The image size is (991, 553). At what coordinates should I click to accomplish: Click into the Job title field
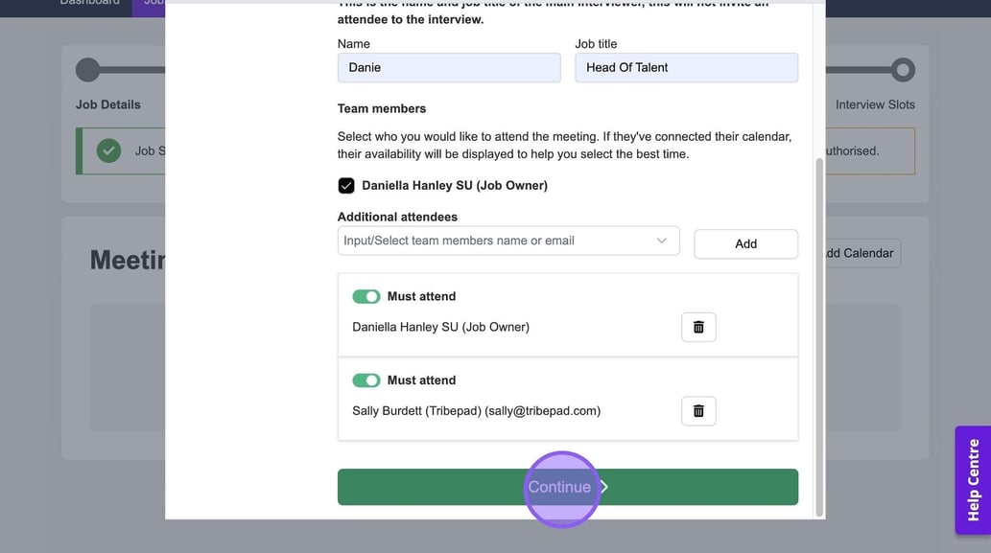(686, 68)
